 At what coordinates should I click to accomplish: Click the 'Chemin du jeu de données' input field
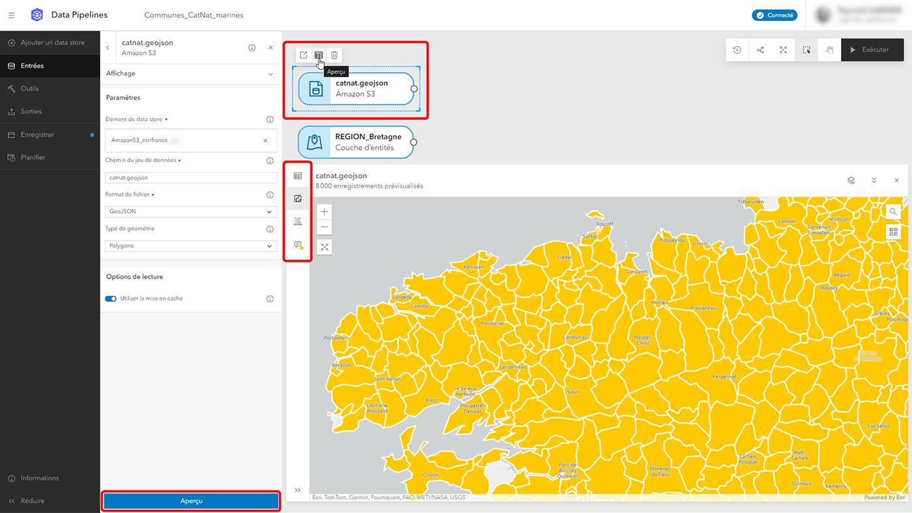191,178
